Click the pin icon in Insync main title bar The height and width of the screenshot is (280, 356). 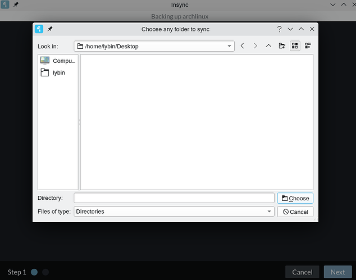click(x=16, y=4)
